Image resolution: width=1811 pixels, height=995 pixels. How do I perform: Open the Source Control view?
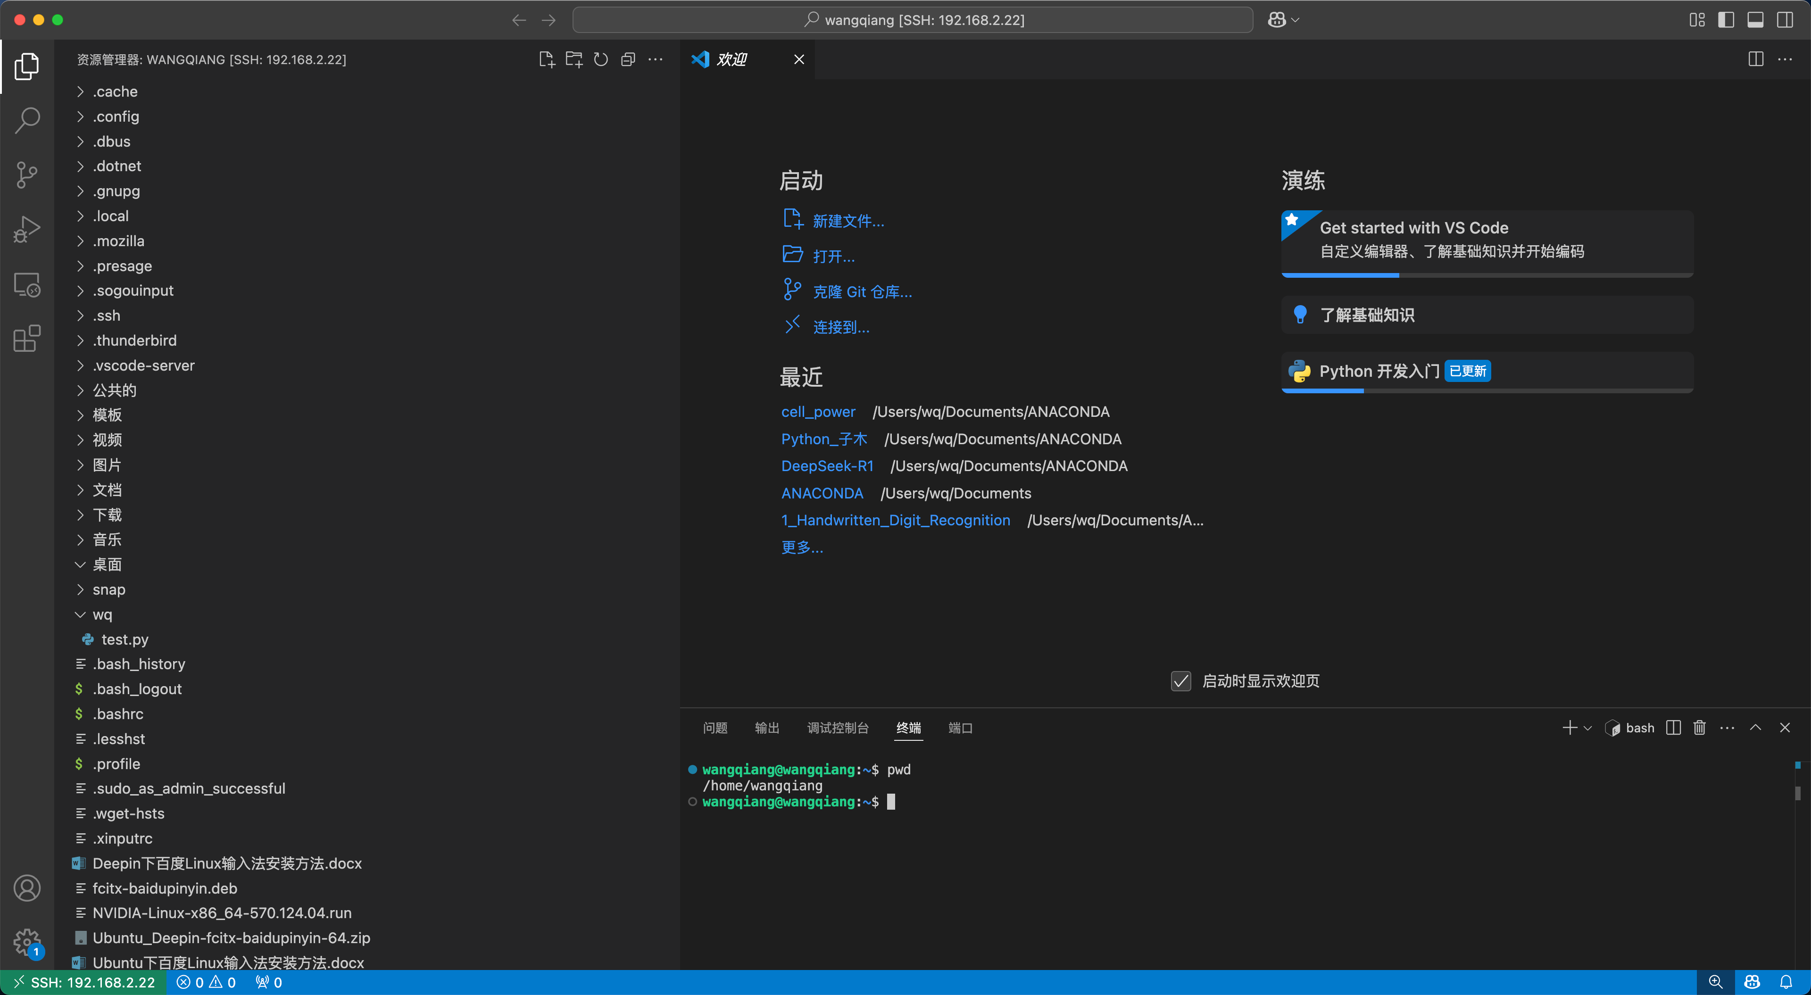pyautogui.click(x=27, y=175)
